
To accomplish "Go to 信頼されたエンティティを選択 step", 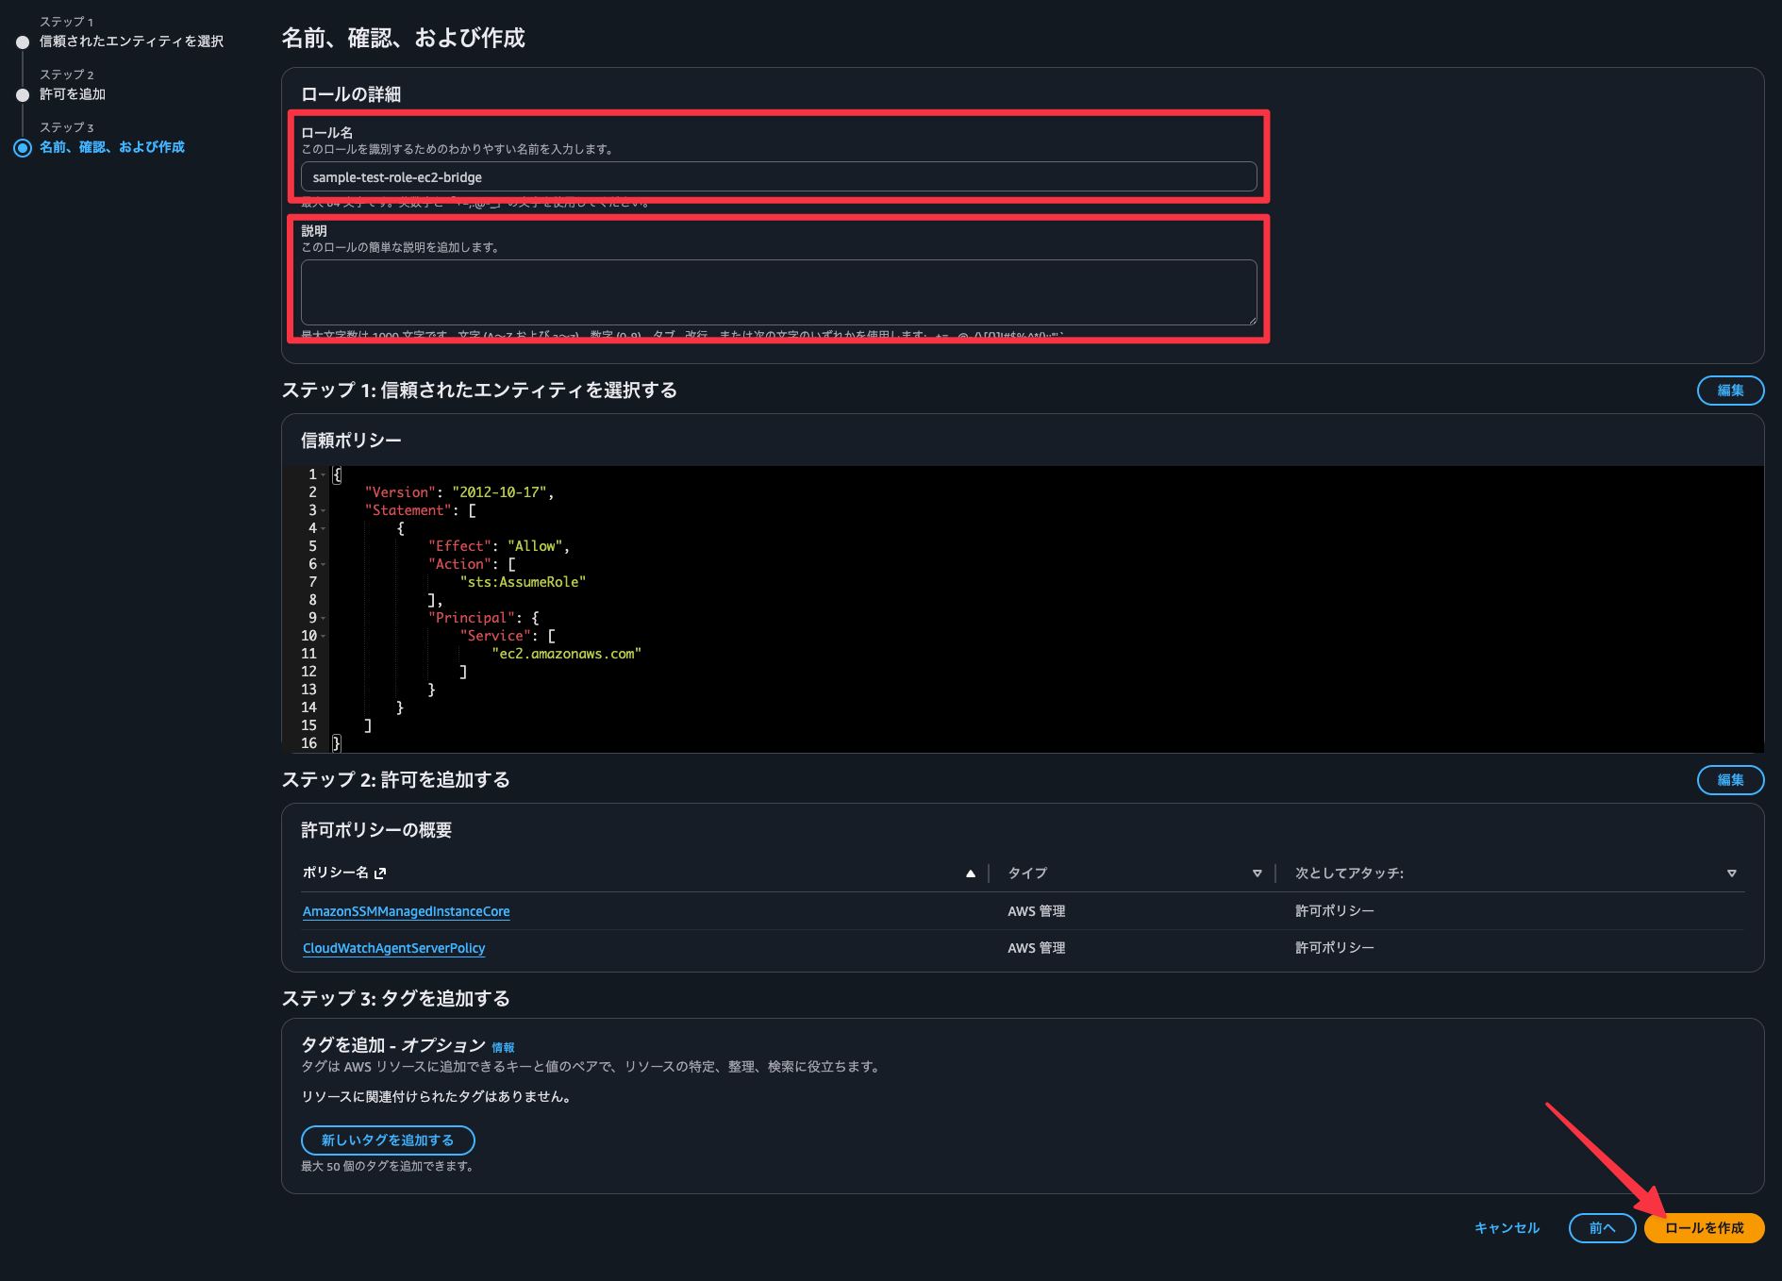I will pos(131,42).
